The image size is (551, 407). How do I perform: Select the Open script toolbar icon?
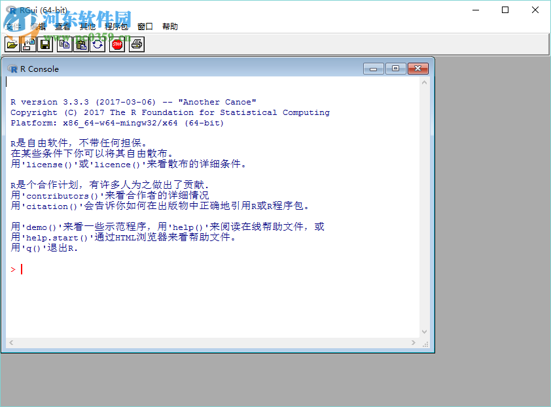click(12, 44)
